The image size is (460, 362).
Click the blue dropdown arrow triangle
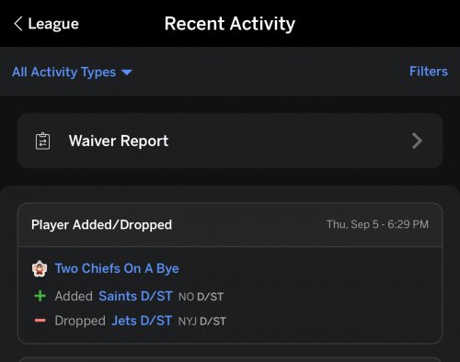coord(126,73)
